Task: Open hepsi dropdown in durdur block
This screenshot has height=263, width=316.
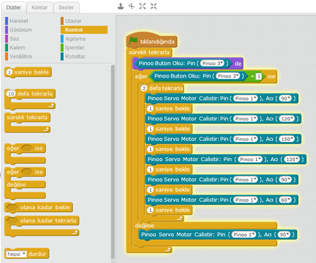Action: 16,254
